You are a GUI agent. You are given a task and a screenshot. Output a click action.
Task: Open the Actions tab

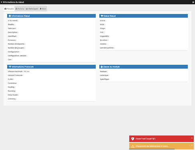point(20,9)
